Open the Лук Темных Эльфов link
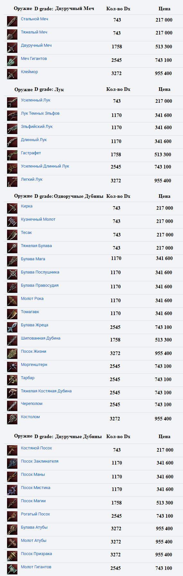 (40, 113)
